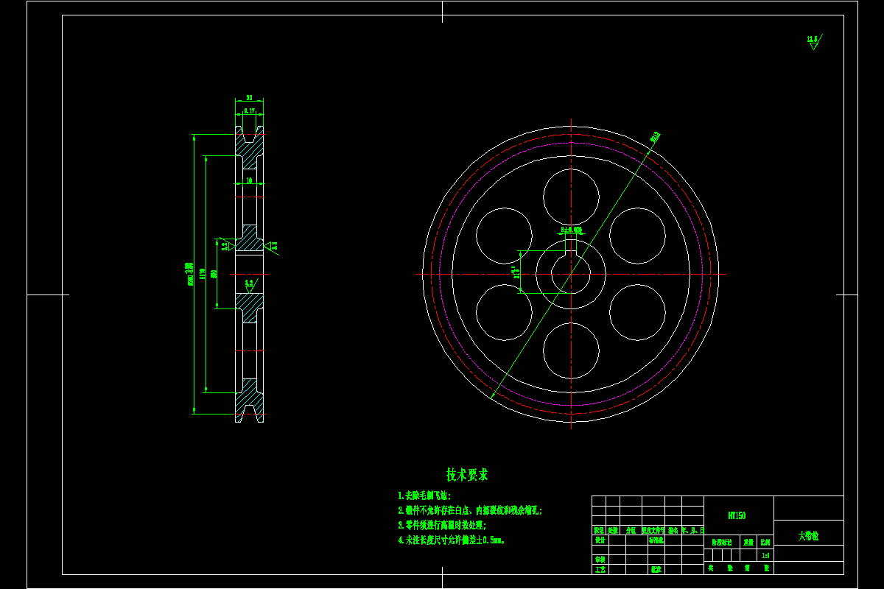
Task: Click note 1 about removing burrs
Action: (424, 496)
